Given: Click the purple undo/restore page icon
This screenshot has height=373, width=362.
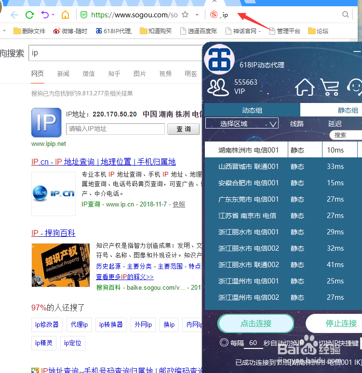Looking at the screenshot, I should [45, 15].
